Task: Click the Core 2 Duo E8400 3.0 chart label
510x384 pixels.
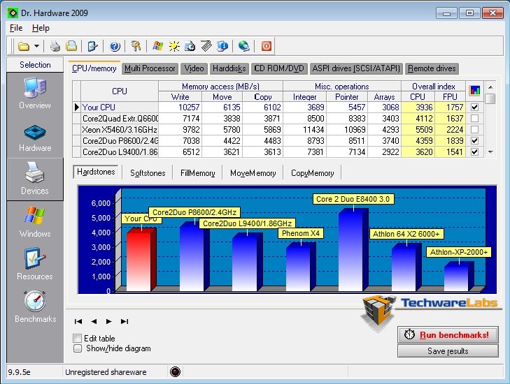Action: (353, 199)
